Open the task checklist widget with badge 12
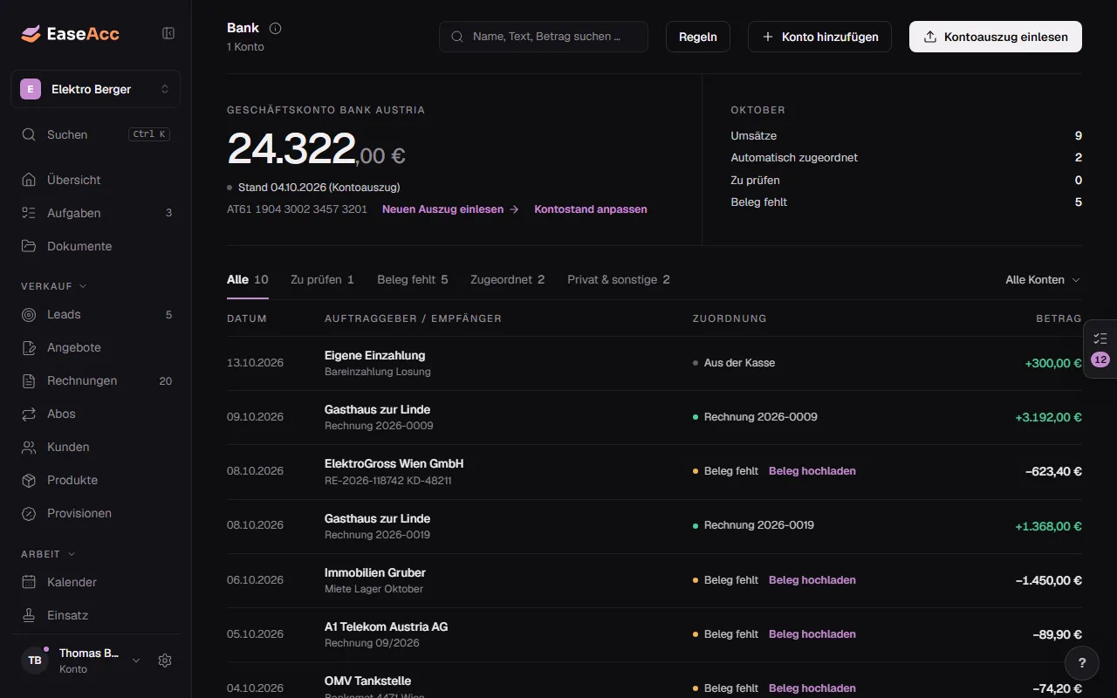Viewport: 1117px width, 698px height. coord(1100,349)
